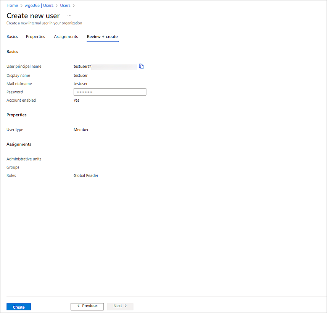Click the copy-to-clipboard icon
The image size is (327, 313).
click(x=141, y=66)
